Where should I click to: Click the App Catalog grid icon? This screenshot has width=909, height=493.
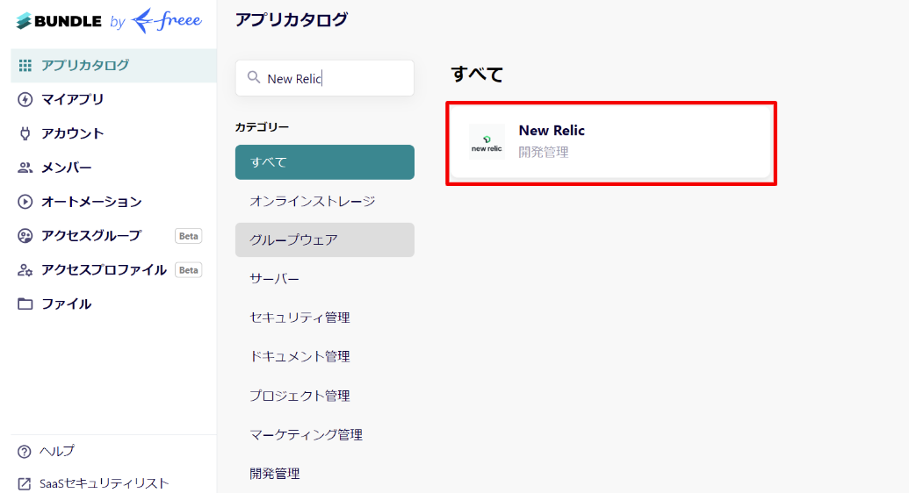25,66
